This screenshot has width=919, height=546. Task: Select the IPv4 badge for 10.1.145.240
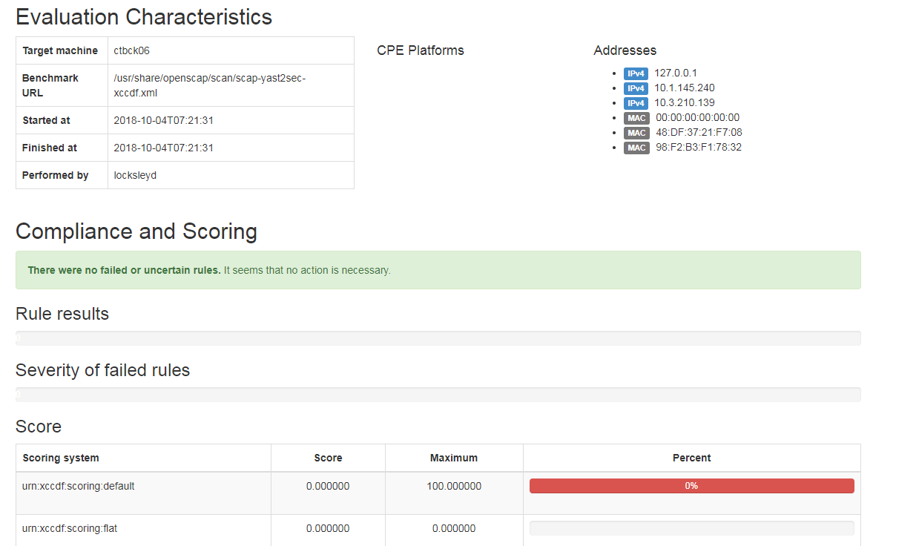[636, 88]
